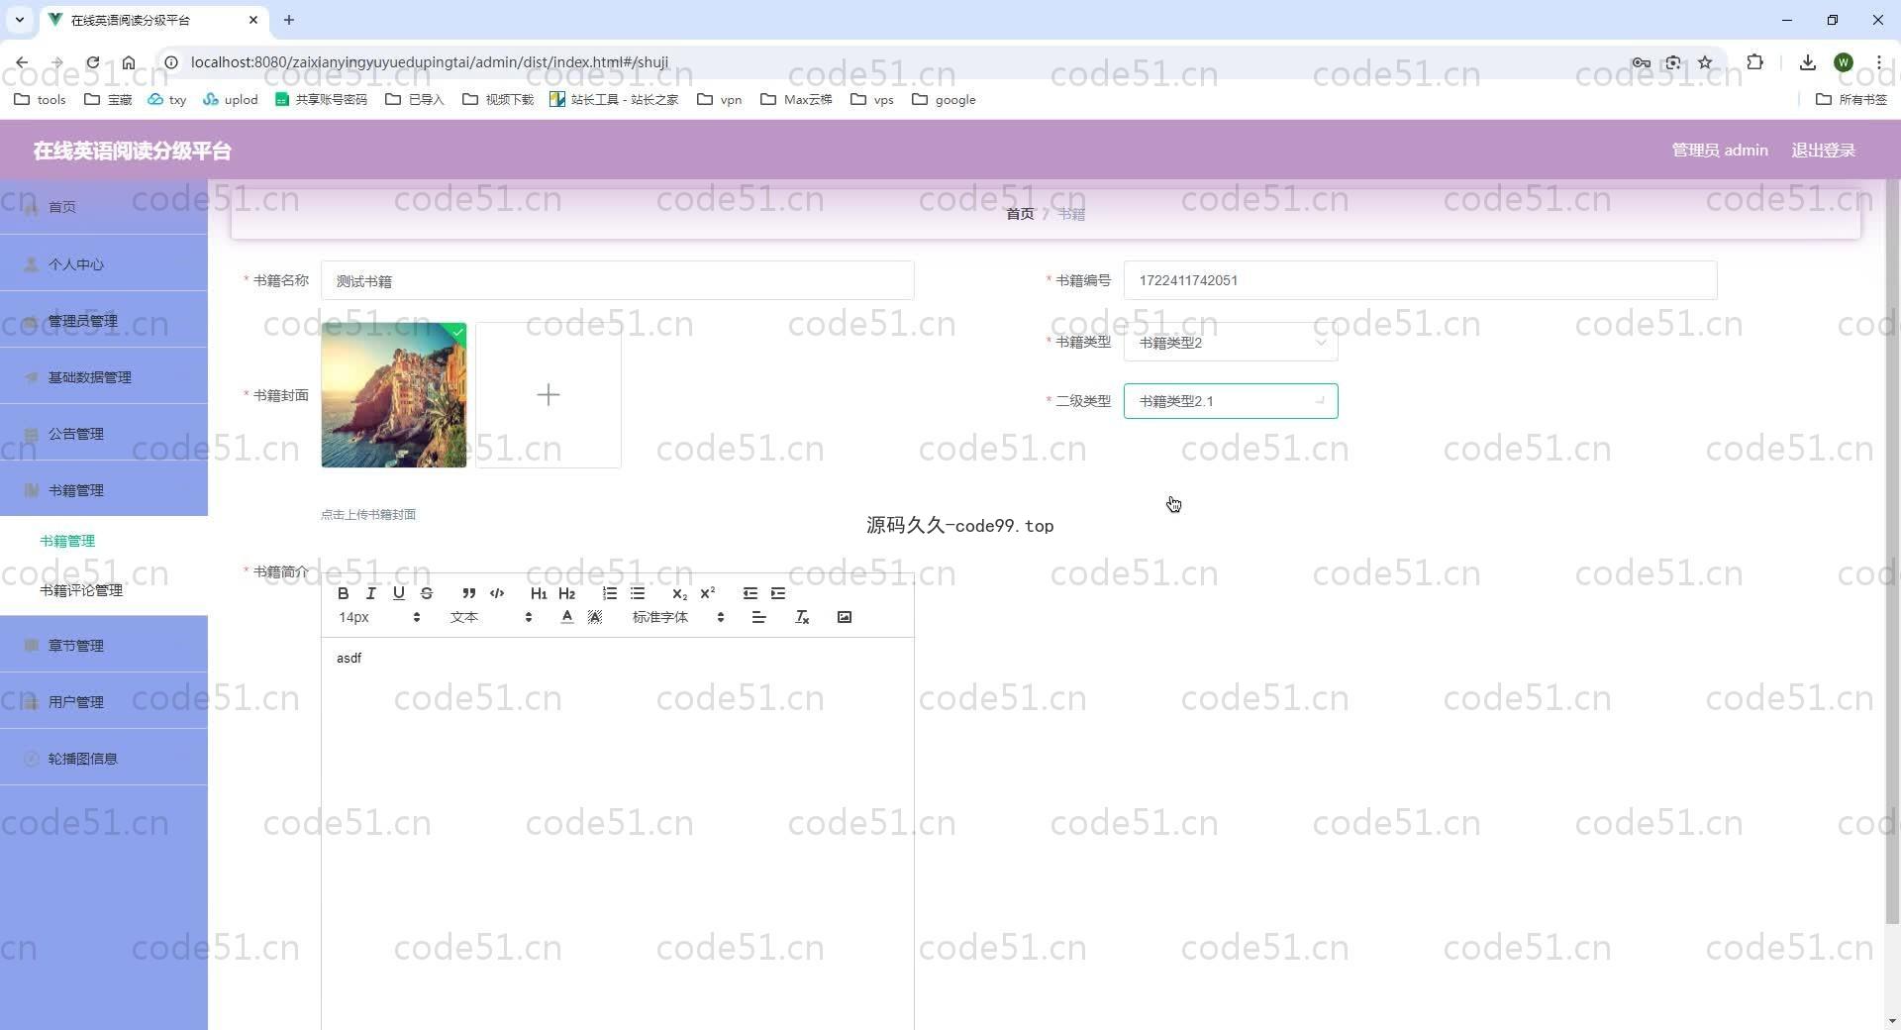Reload the browser page
This screenshot has width=1901, height=1030.
pyautogui.click(x=92, y=62)
